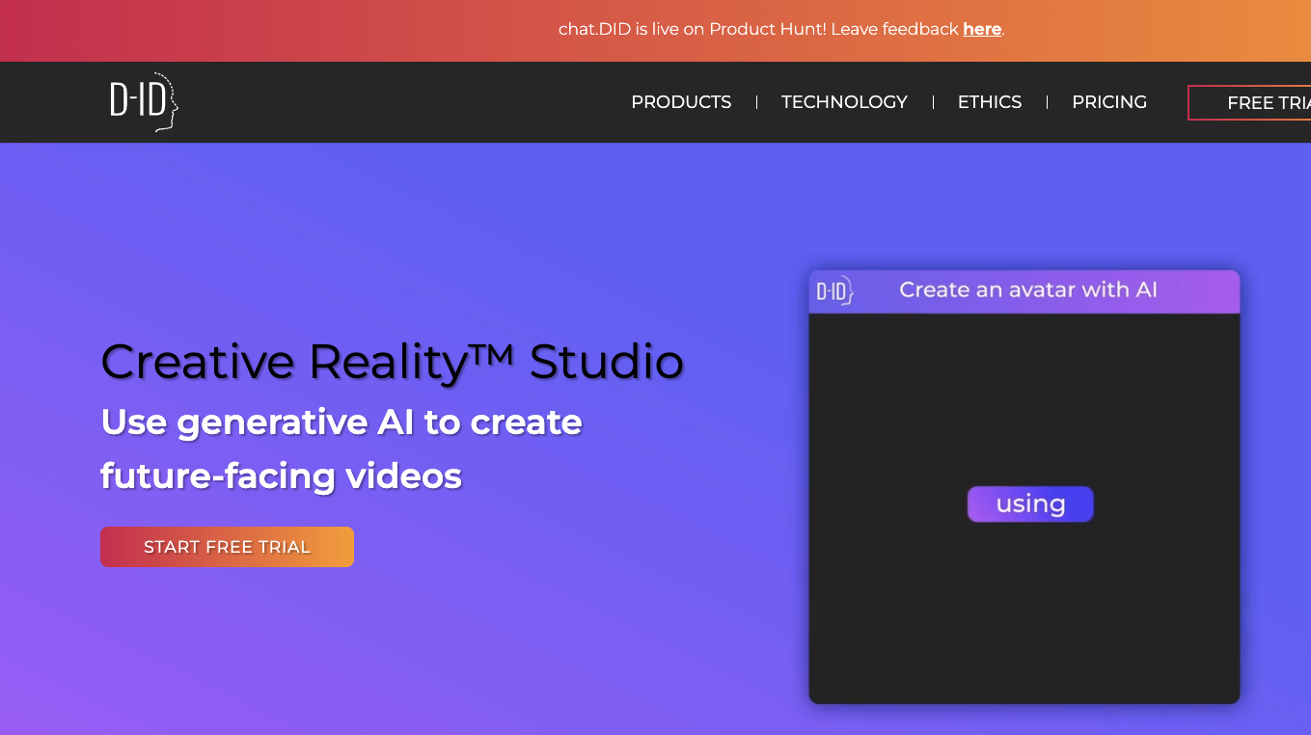Click the dark avatar demo video area

[1024, 508]
